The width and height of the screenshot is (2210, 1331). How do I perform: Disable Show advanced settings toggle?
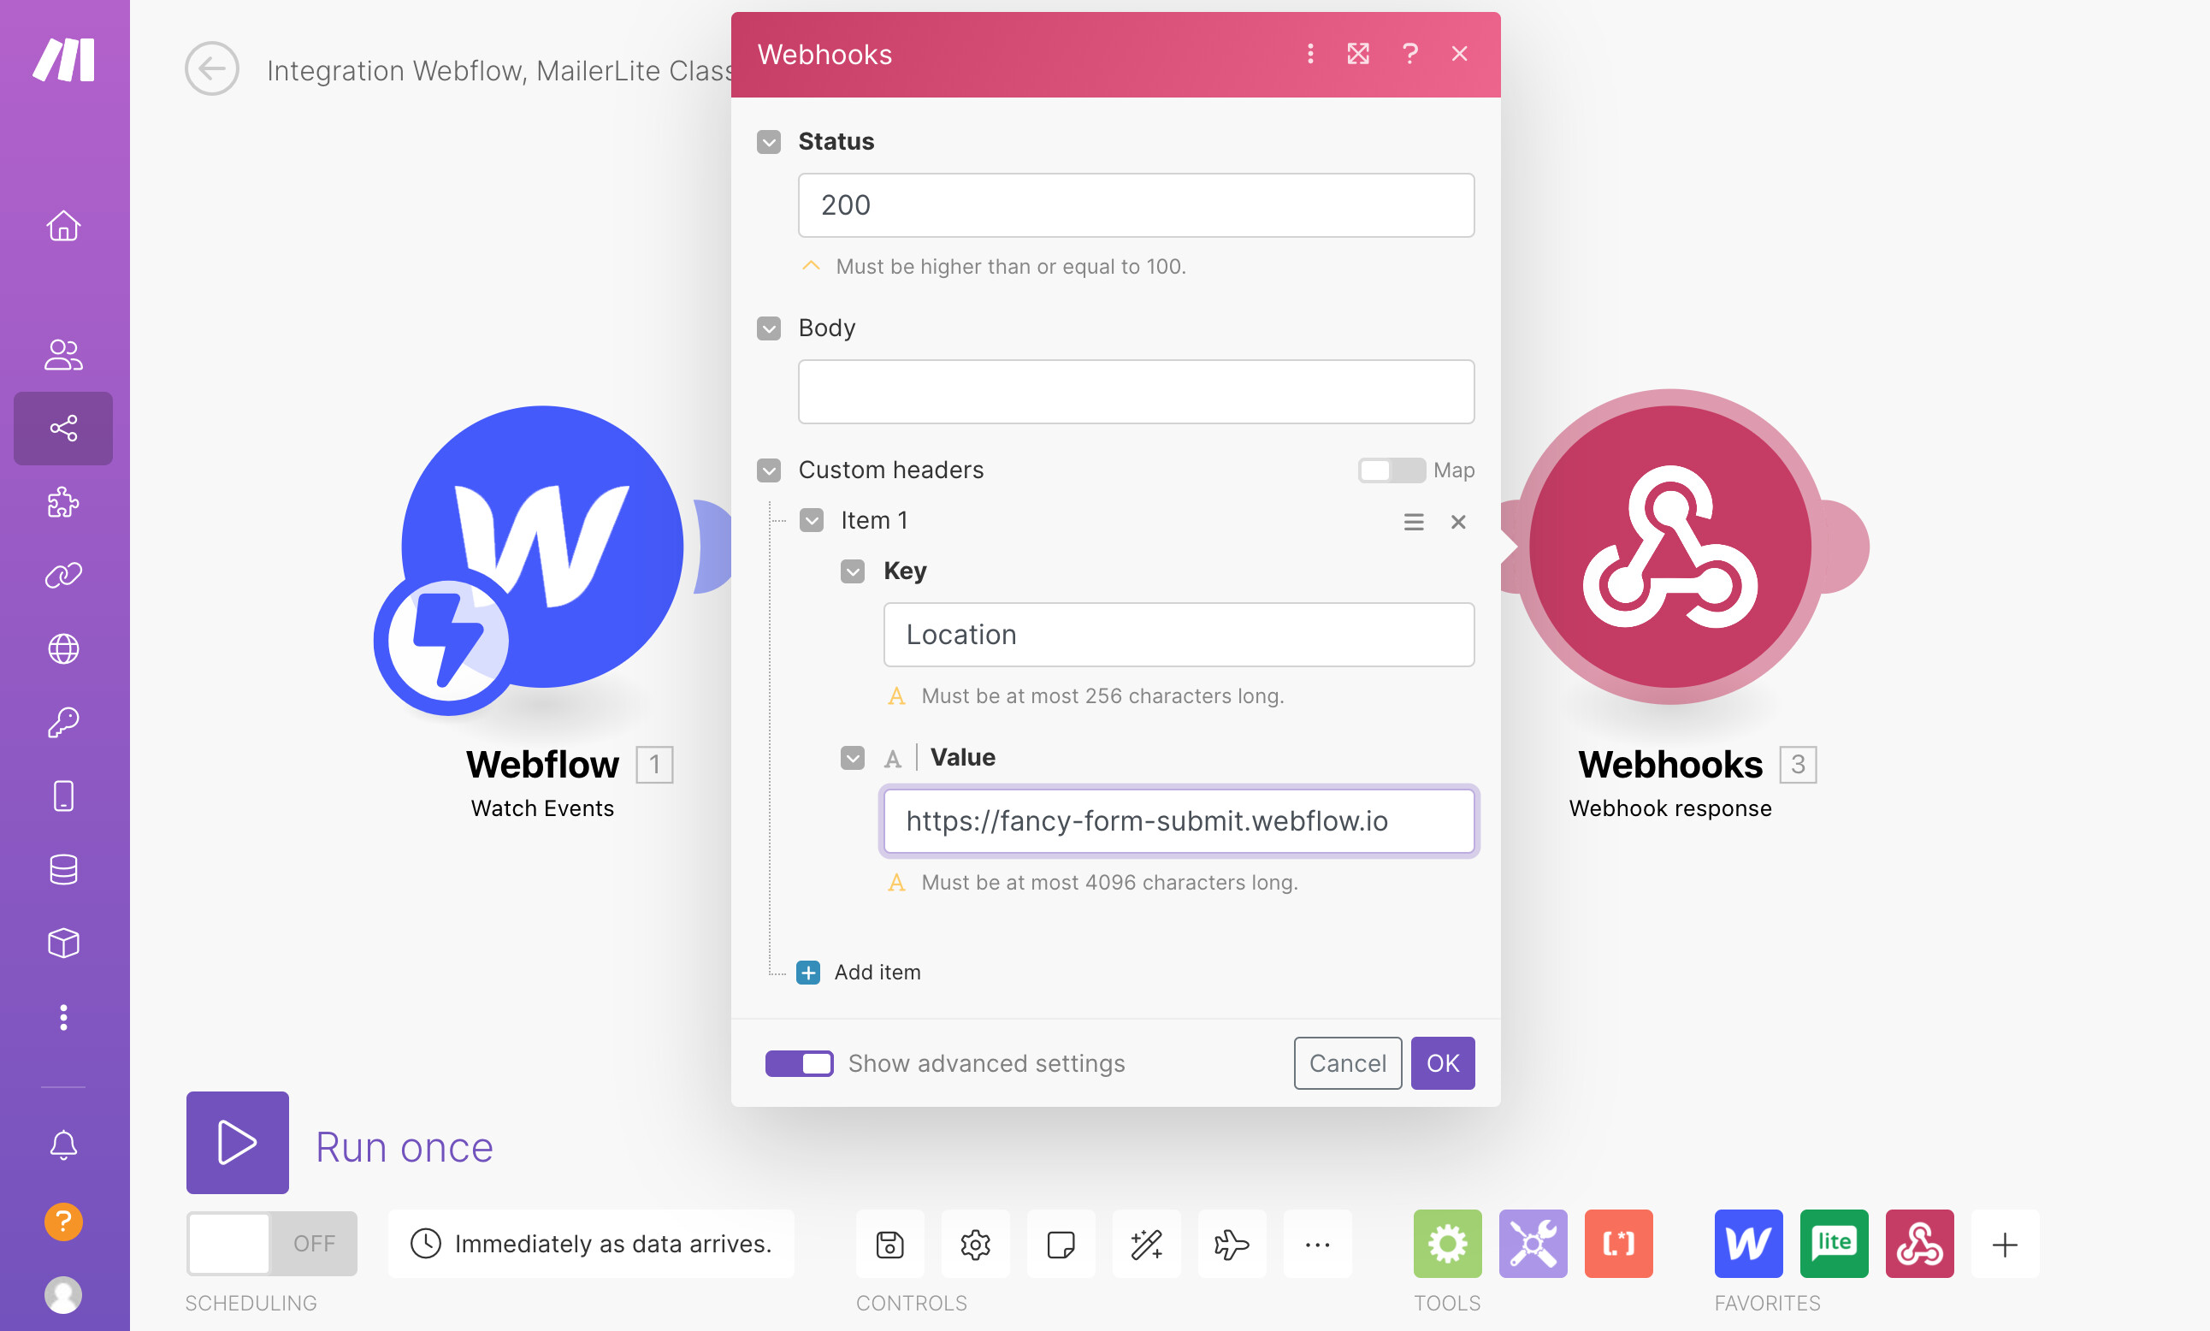[x=798, y=1064]
